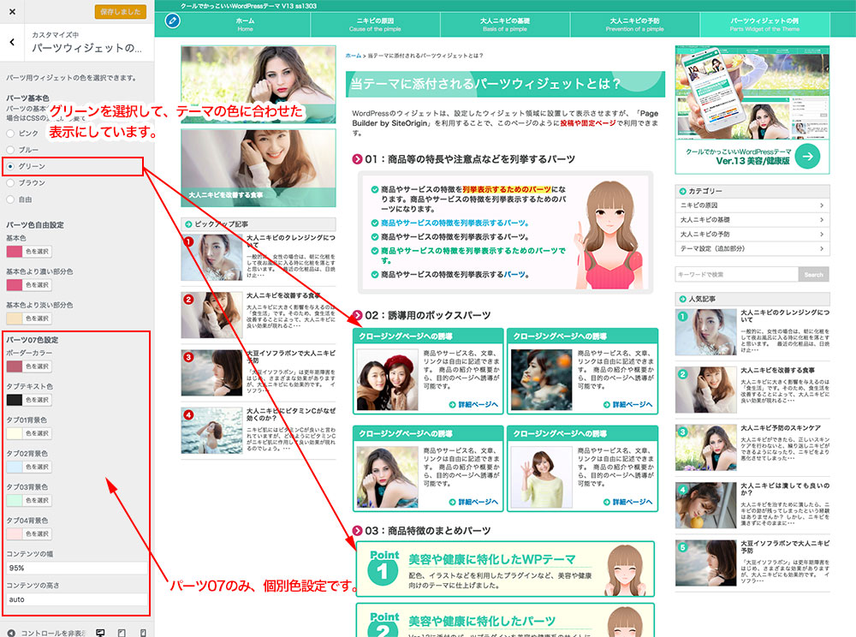This screenshot has height=637, width=856.
Task: Open 詳細ページへ link in the two-women photo box
Action: tap(473, 404)
